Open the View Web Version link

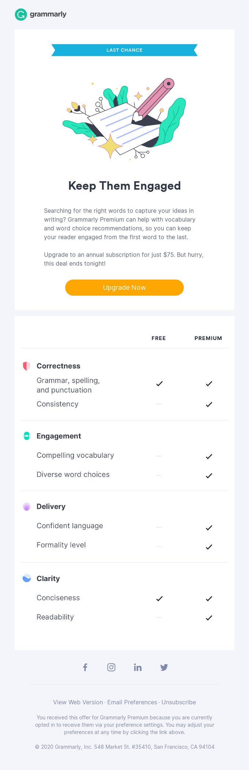[x=78, y=702]
